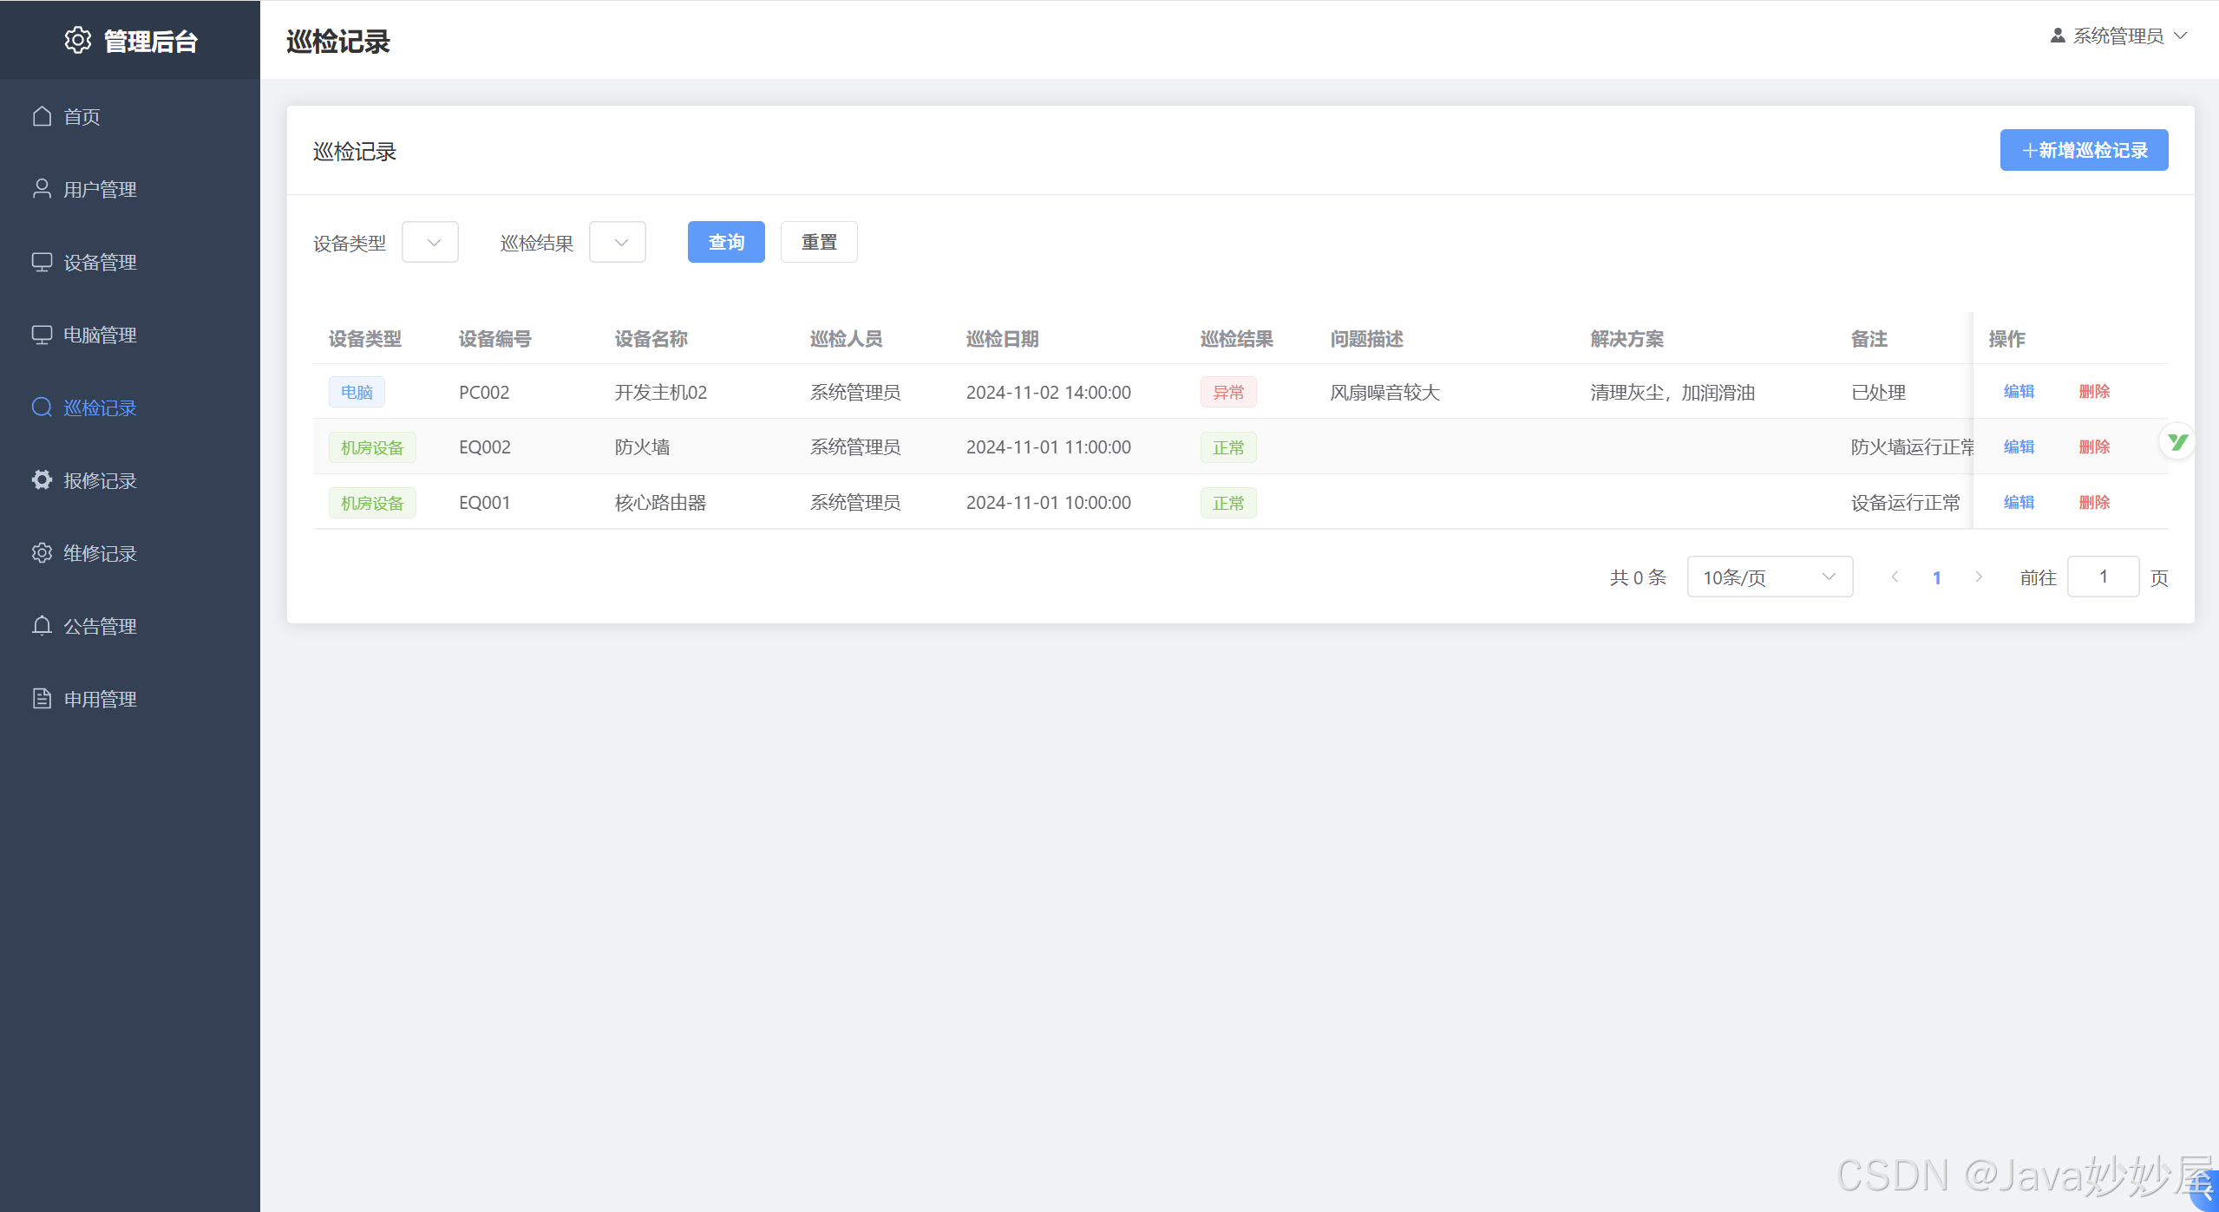
Task: Delete the EQ001 核心路由器 record
Action: [x=2094, y=503]
